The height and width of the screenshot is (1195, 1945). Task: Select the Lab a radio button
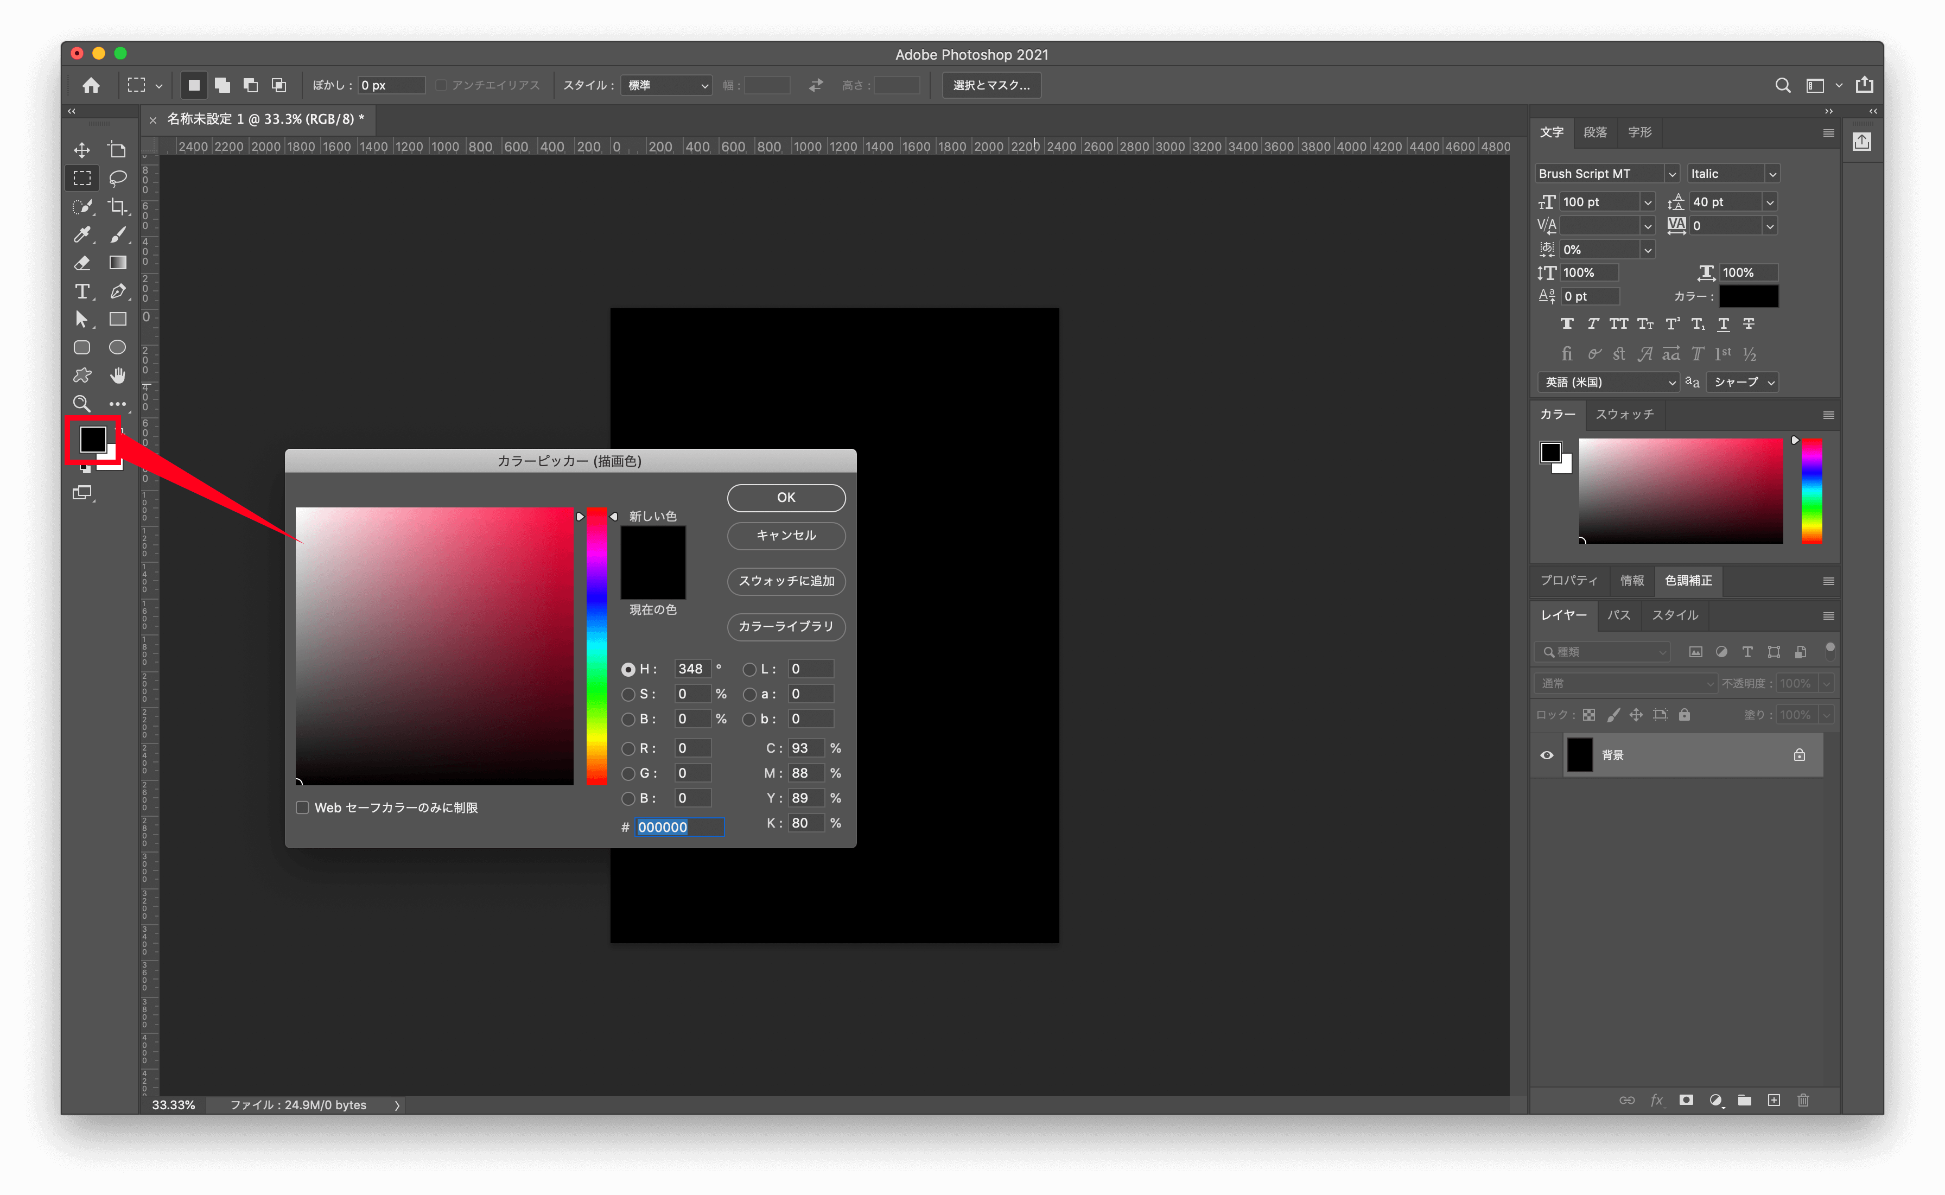point(749,695)
